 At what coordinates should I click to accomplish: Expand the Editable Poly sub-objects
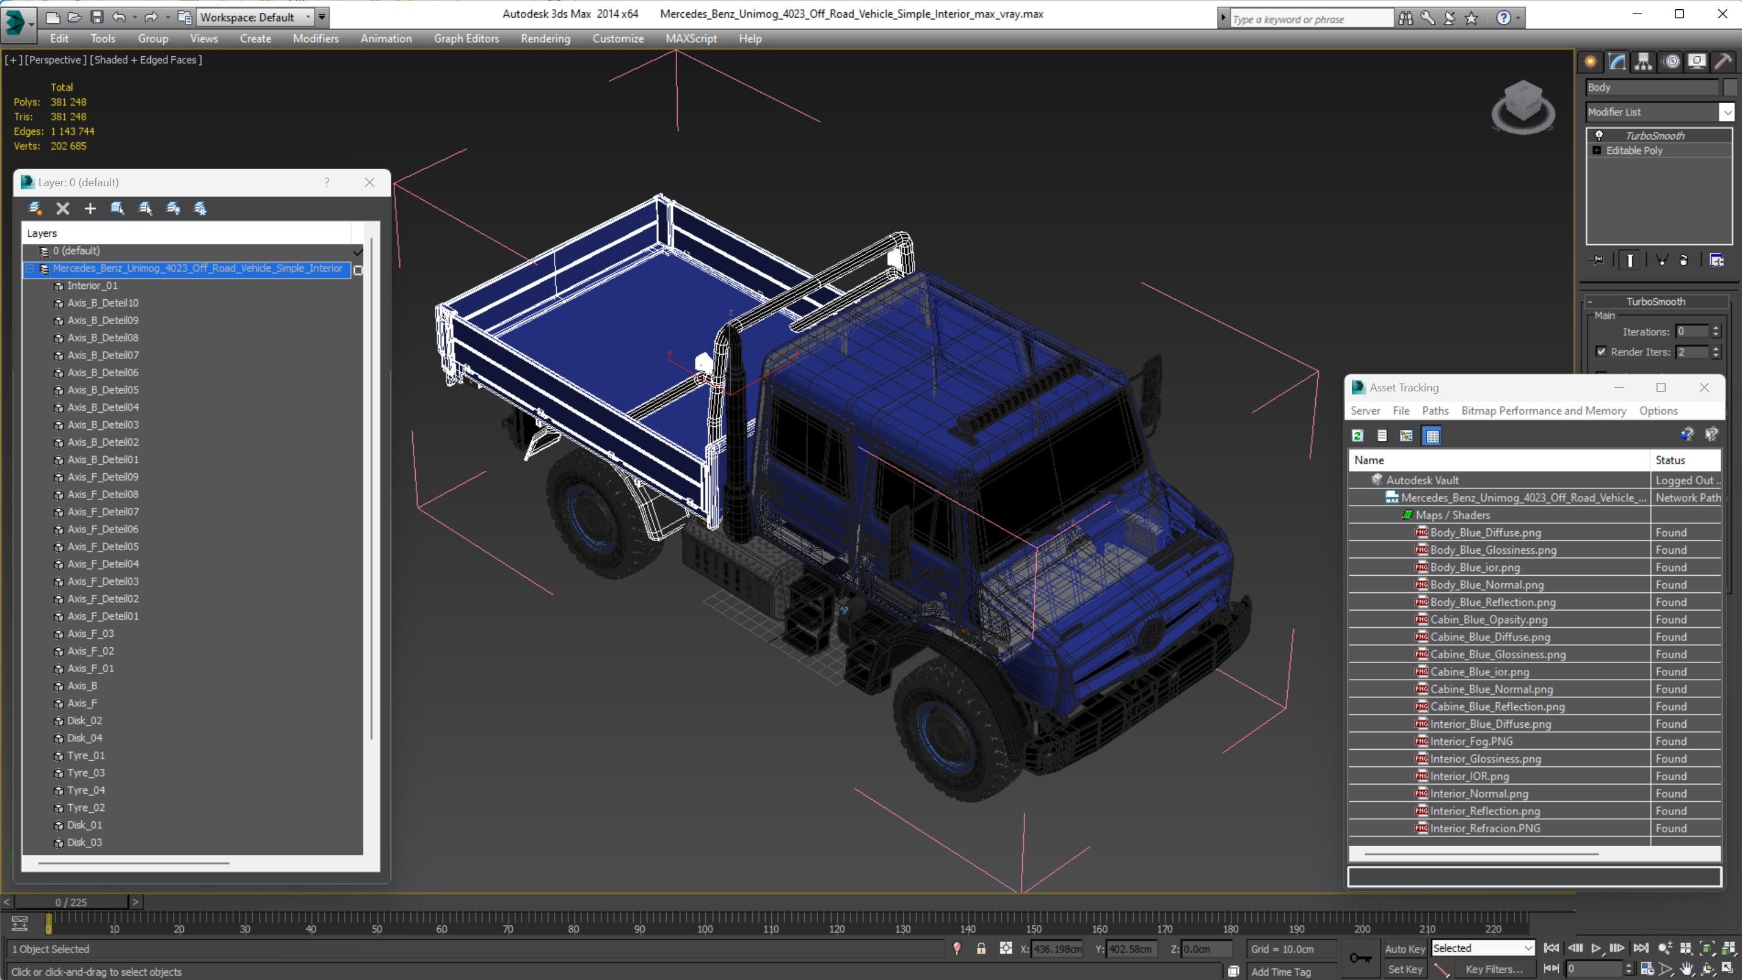coord(1597,150)
